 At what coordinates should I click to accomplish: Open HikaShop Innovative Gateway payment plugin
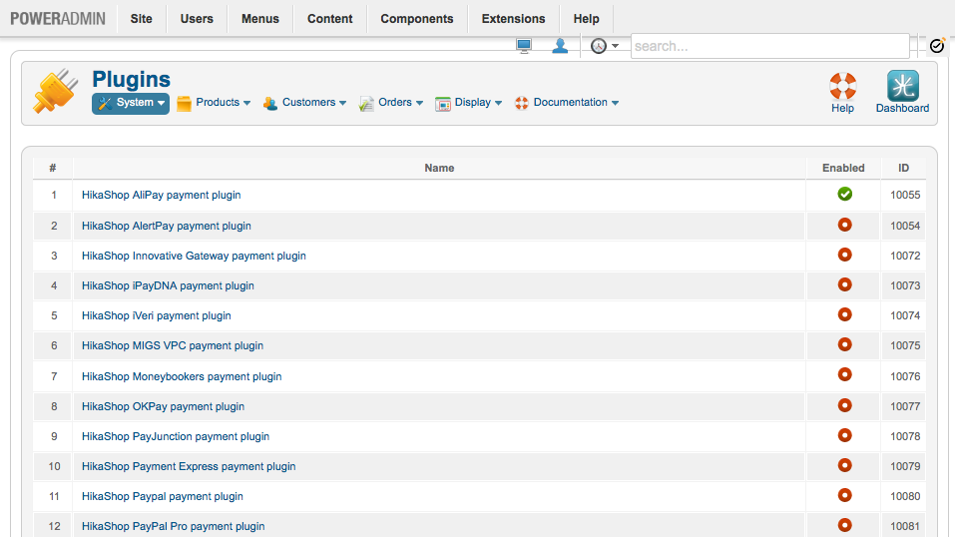point(194,256)
